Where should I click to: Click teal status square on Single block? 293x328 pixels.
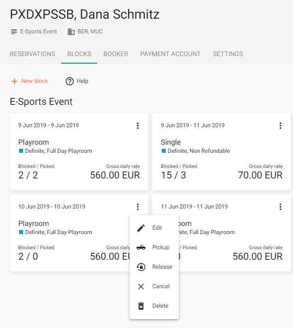pyautogui.click(x=163, y=151)
